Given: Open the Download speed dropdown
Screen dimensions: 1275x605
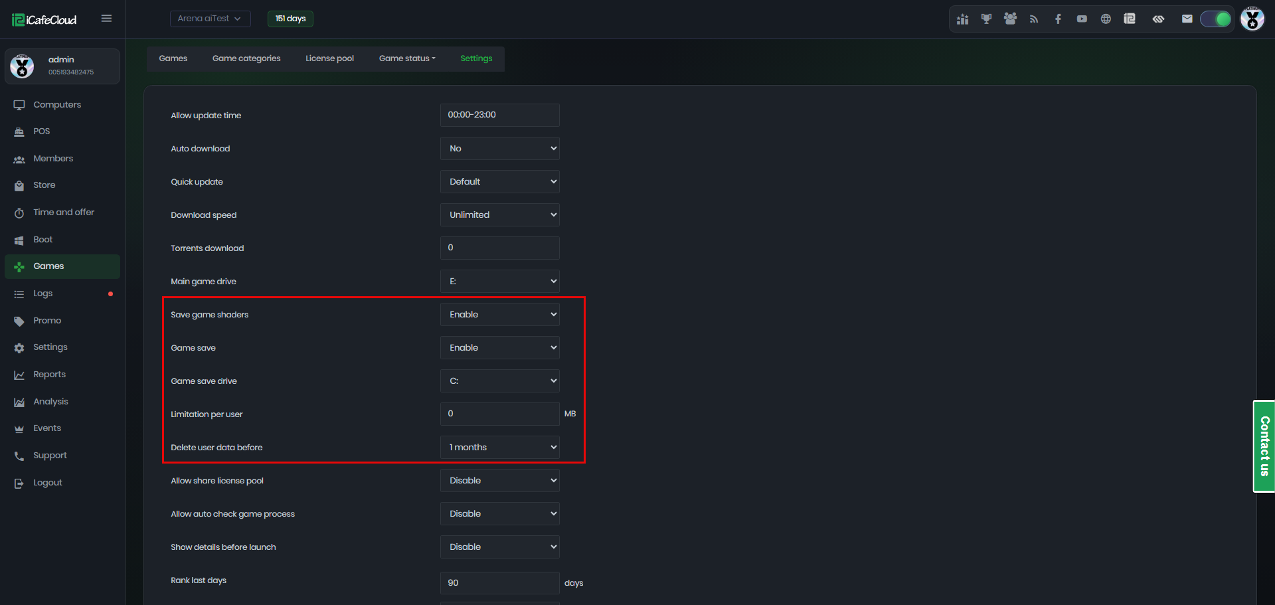Looking at the screenshot, I should tap(499, 215).
